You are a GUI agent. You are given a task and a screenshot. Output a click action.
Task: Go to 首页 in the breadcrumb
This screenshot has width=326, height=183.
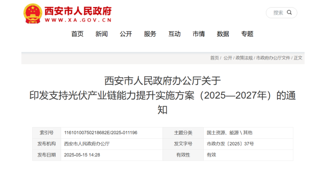[214, 58]
